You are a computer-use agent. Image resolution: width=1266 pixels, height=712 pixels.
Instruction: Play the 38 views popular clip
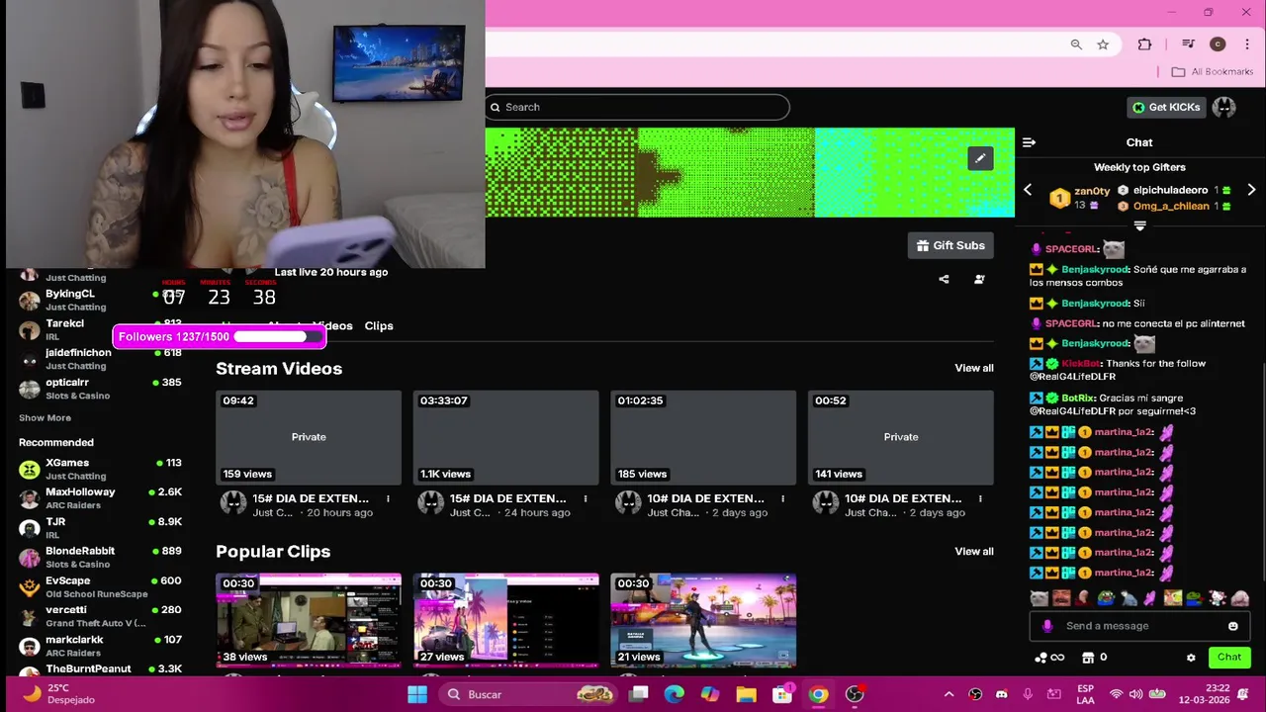click(x=309, y=620)
